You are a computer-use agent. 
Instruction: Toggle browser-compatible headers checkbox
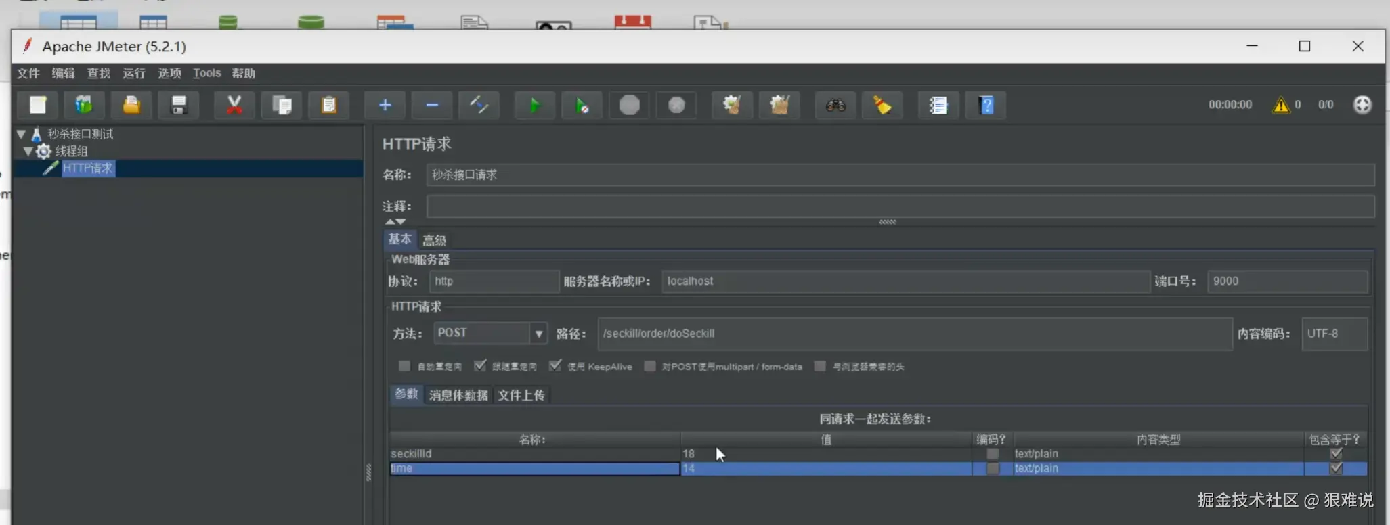point(820,366)
